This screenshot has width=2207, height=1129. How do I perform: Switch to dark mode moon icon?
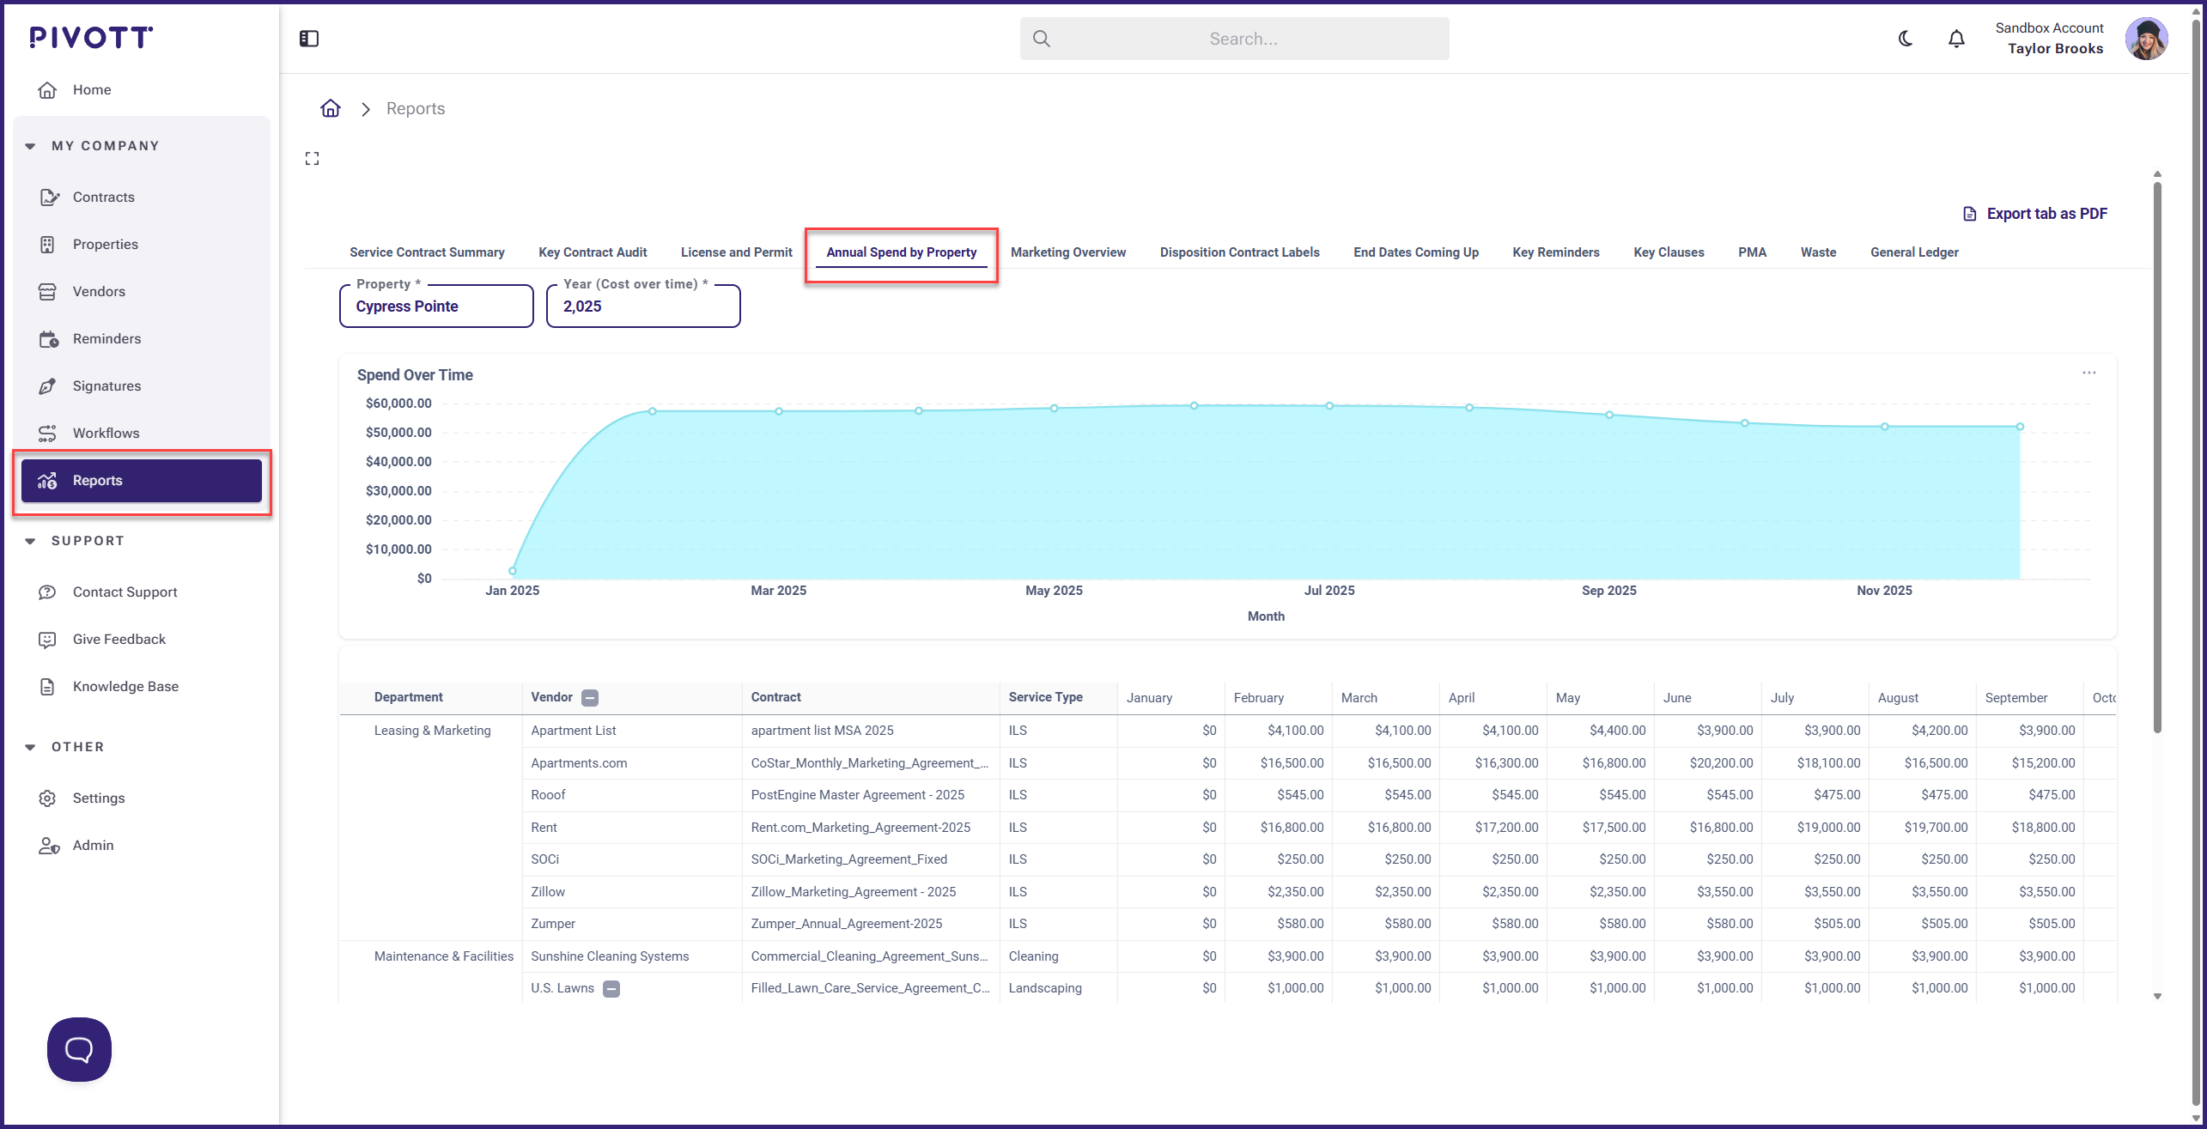point(1905,39)
